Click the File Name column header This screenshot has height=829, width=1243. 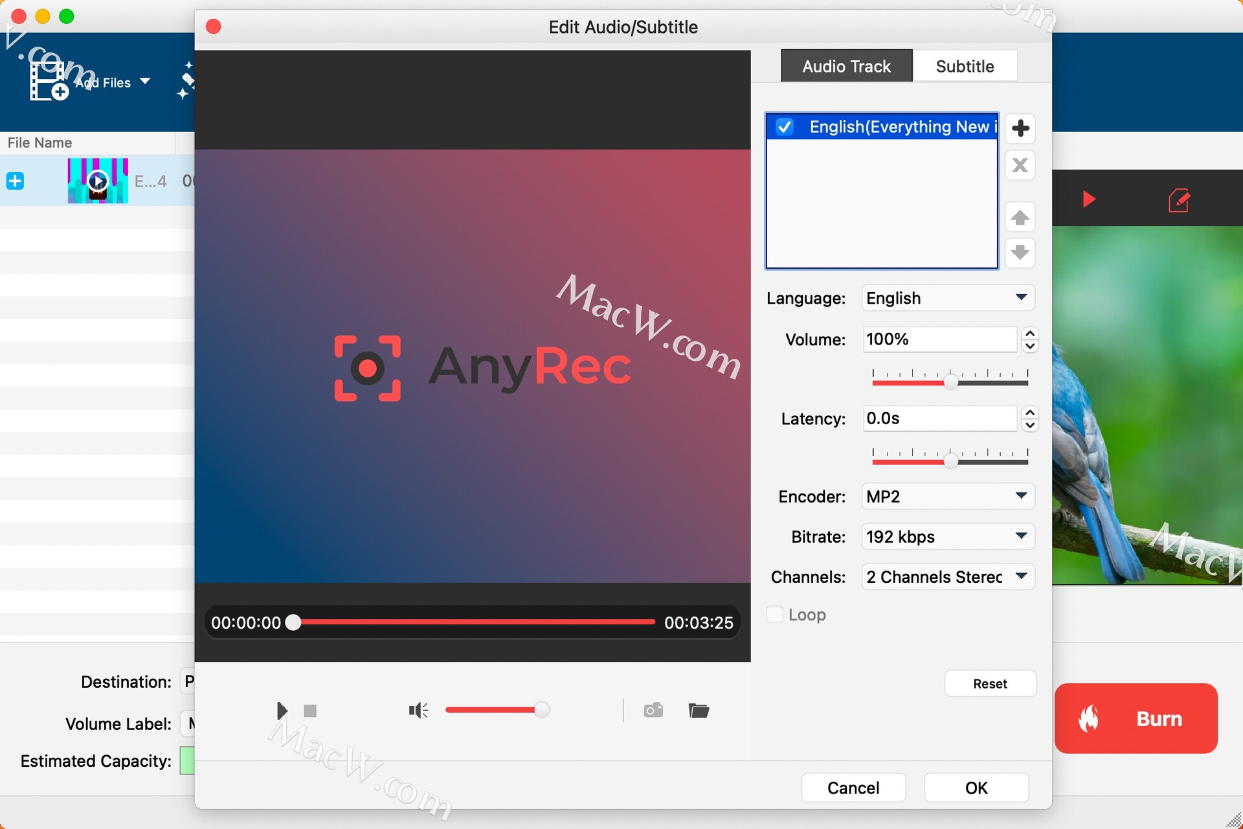[87, 142]
